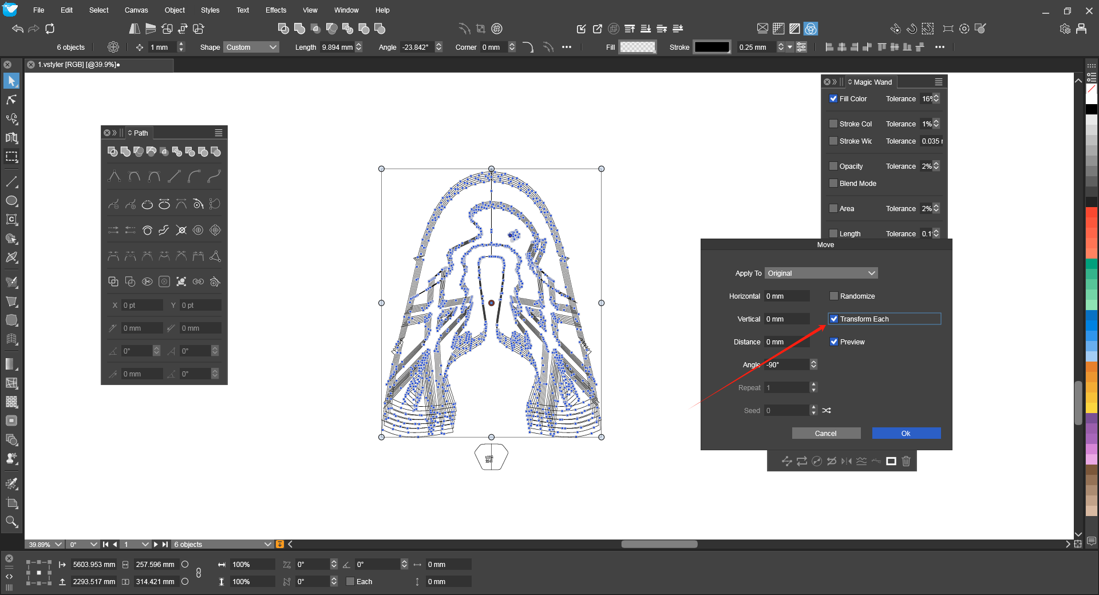This screenshot has height=595, width=1099.
Task: Open the Effects menu
Action: tap(275, 10)
